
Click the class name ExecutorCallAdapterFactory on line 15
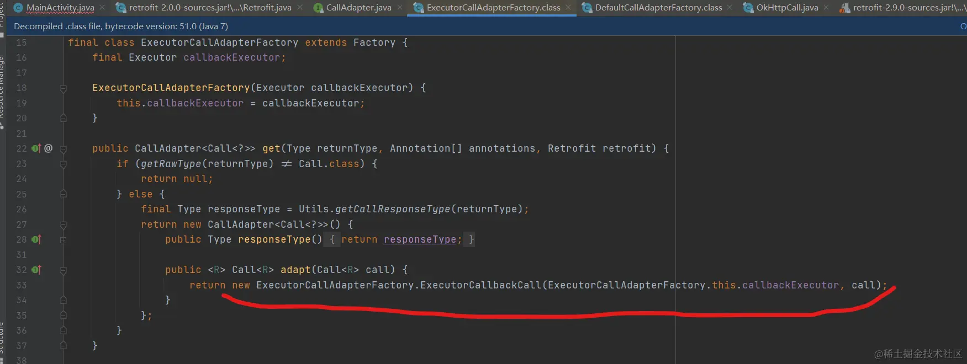click(x=219, y=42)
